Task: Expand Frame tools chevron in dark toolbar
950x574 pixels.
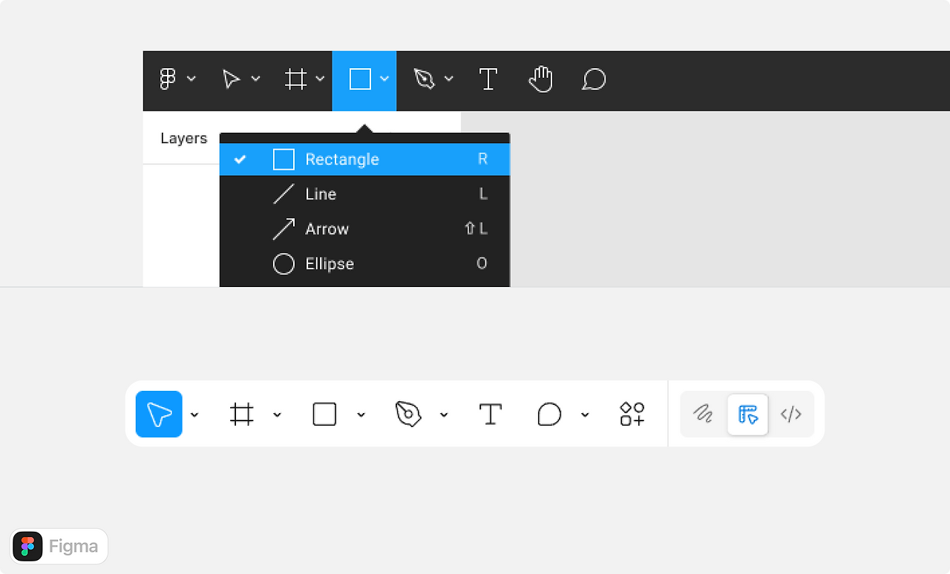Action: pyautogui.click(x=320, y=79)
